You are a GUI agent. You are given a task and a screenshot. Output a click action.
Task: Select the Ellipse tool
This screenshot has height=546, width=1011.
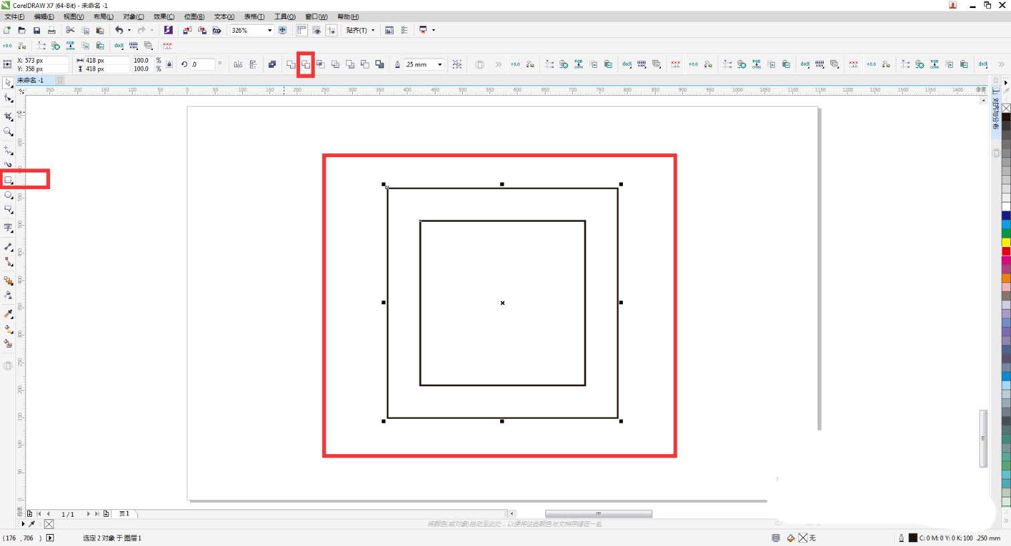coord(9,195)
